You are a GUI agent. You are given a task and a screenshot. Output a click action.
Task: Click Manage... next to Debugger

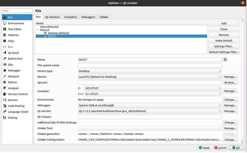(230, 105)
